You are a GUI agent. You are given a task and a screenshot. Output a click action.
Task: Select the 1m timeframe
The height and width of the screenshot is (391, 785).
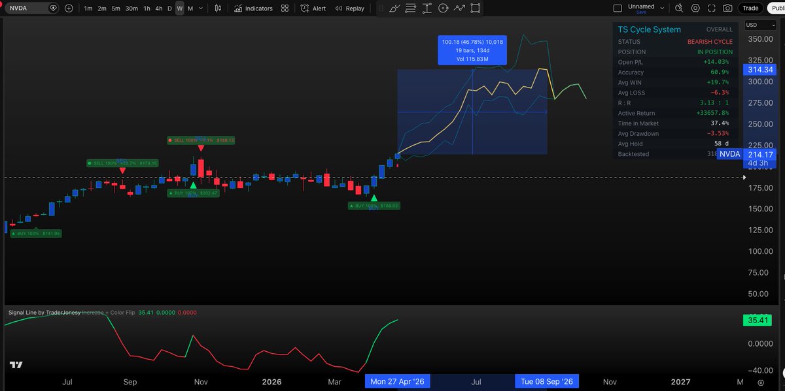tap(88, 8)
